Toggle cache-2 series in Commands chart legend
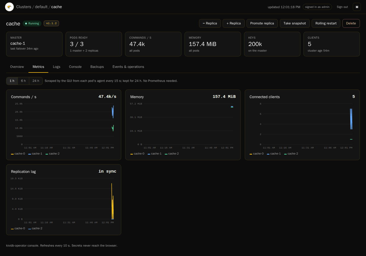The image size is (366, 256). (53, 154)
